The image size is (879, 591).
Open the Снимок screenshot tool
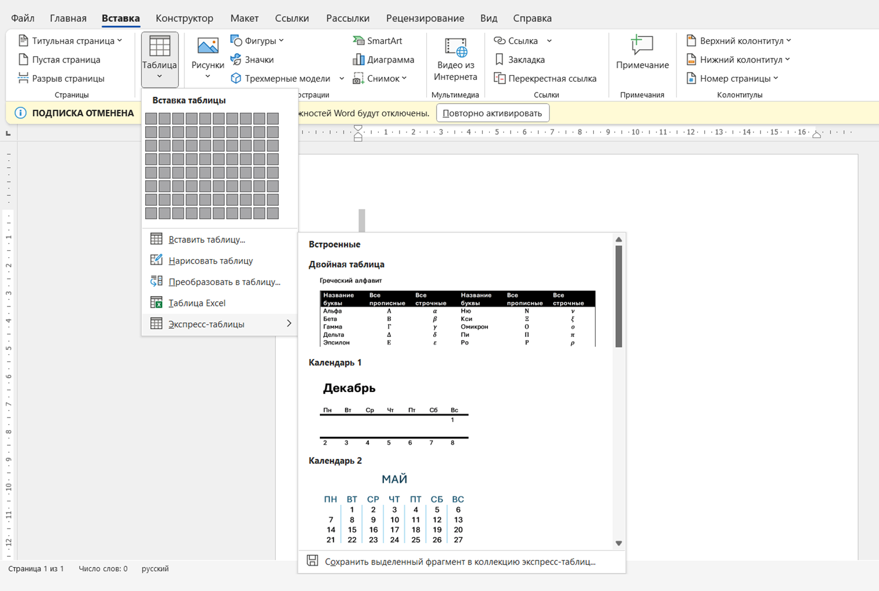[379, 78]
